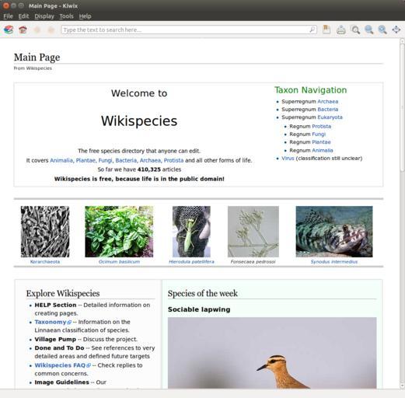Click Image Guidelines text
This screenshot has height=398, width=405.
point(62,382)
